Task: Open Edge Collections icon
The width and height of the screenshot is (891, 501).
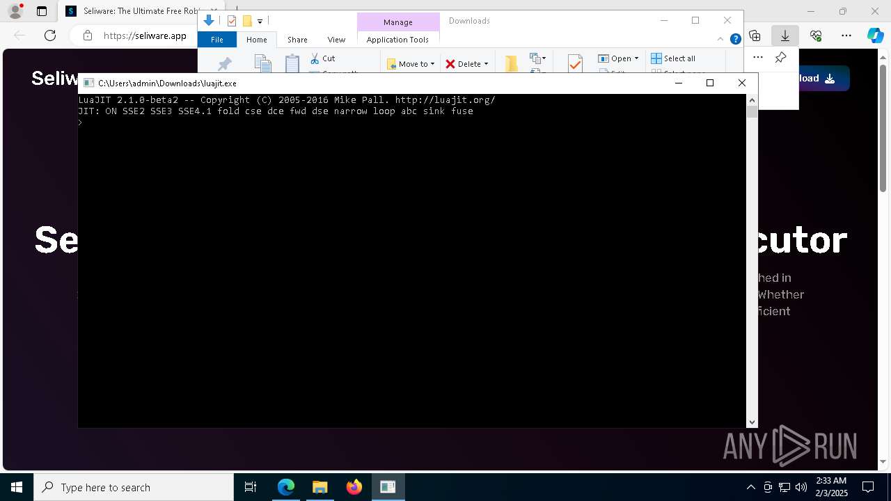Action: tap(755, 35)
